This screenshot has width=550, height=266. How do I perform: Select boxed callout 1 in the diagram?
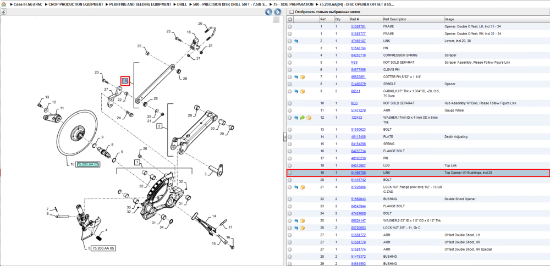[138, 162]
